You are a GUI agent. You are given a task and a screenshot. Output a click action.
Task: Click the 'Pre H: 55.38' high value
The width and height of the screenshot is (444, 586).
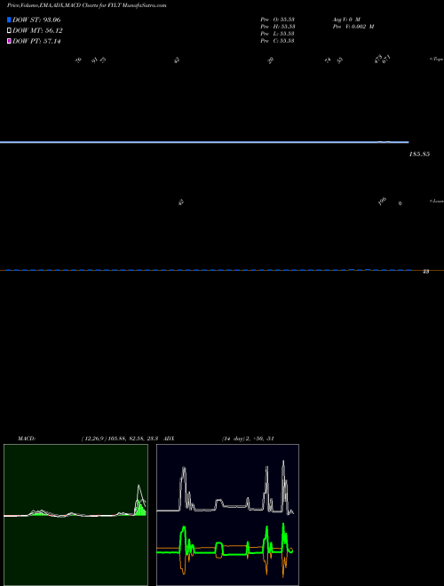tap(278, 27)
